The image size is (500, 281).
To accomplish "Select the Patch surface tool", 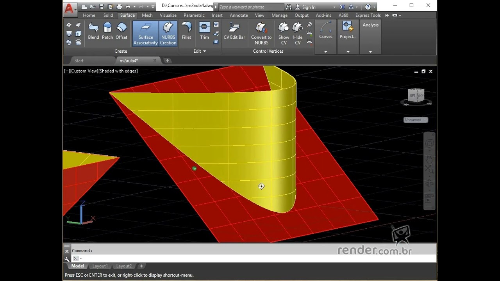I will point(107,31).
